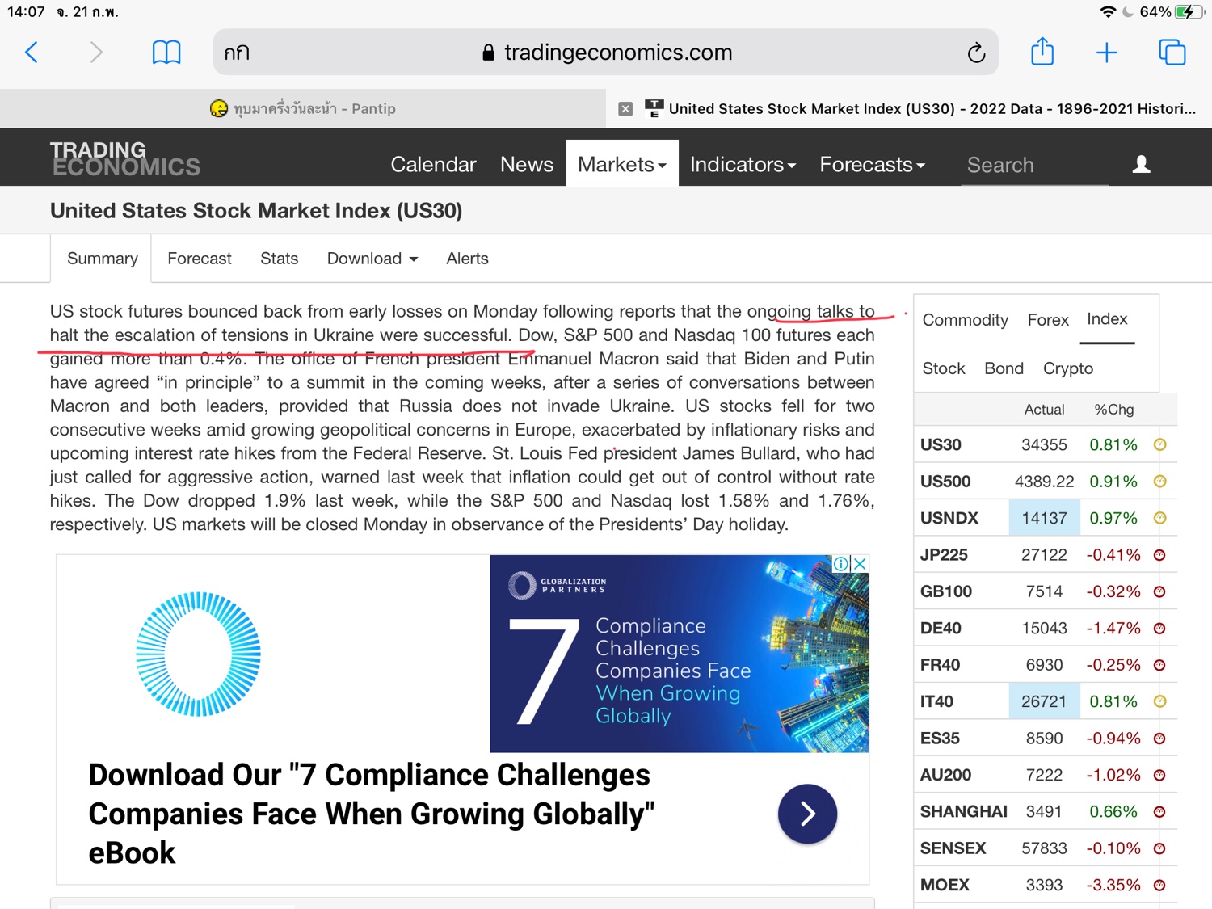Add a new tab with plus icon

click(x=1106, y=53)
